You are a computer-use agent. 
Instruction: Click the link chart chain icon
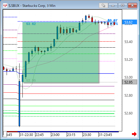tap(103, 5)
